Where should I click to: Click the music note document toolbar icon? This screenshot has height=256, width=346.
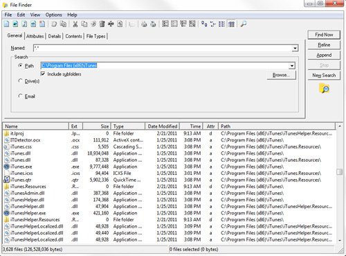(24, 24)
